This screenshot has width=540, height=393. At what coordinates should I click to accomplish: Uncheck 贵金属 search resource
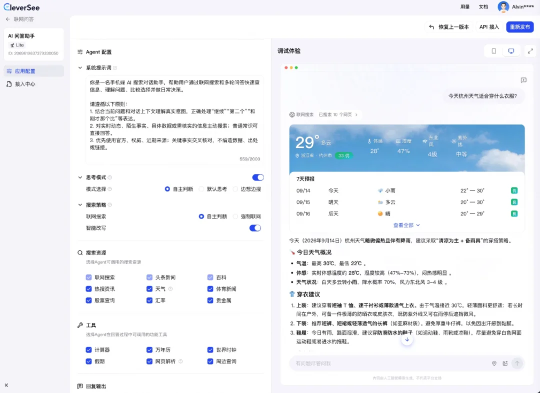[x=210, y=300]
